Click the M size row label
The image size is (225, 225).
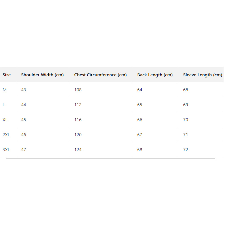5,90
